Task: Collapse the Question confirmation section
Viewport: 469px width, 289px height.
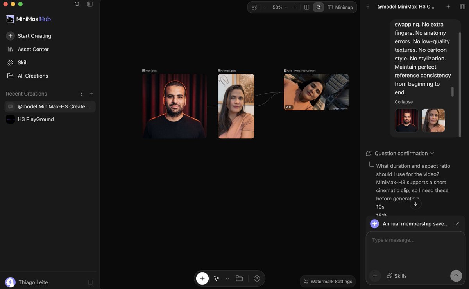Action: tap(432, 154)
